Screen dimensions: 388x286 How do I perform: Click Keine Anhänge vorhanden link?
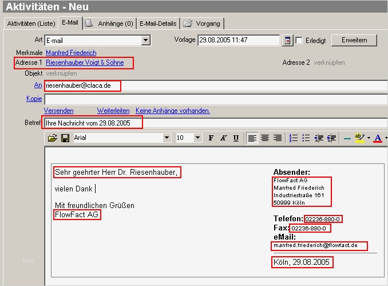point(173,111)
